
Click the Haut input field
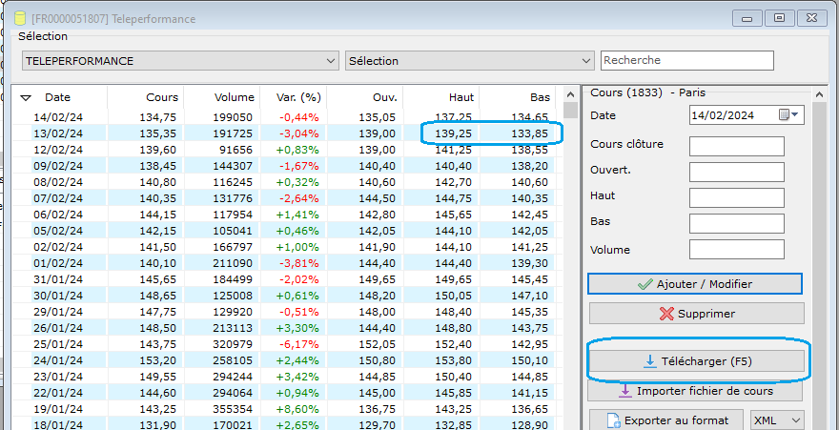(x=736, y=197)
